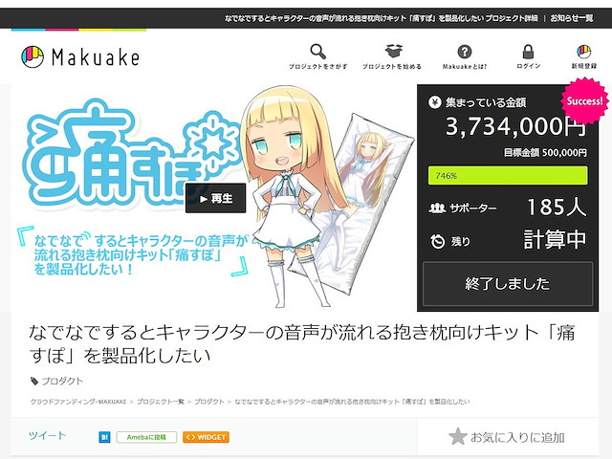
Task: Click the green 746% progress bar
Action: click(508, 176)
